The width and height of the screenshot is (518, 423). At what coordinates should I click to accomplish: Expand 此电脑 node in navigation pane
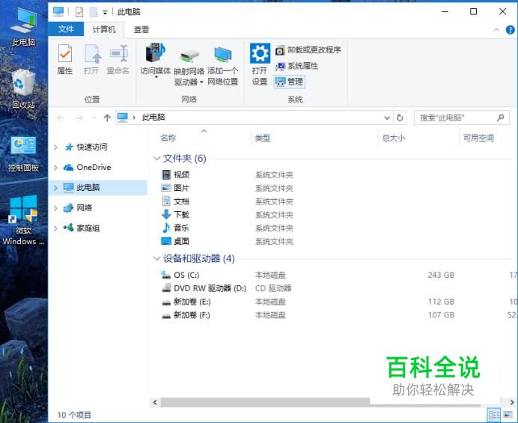pyautogui.click(x=56, y=188)
